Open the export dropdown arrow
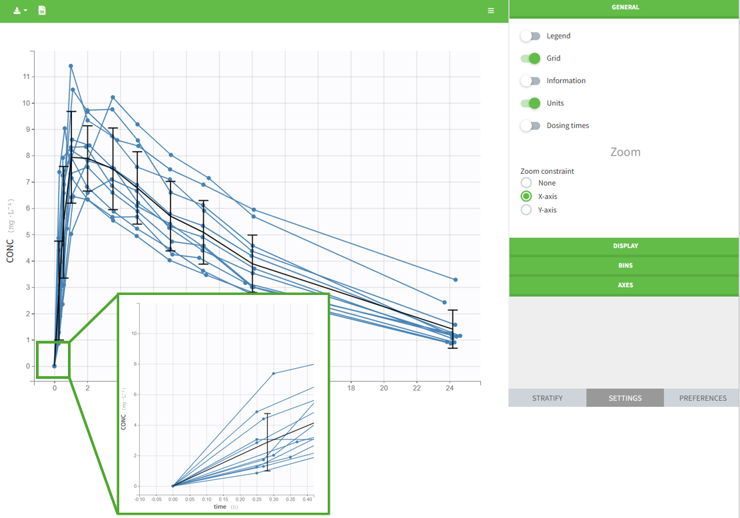 25,11
